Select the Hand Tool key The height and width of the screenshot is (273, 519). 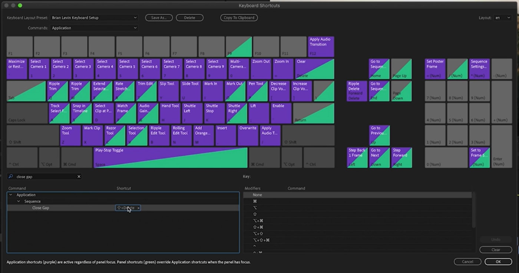(x=170, y=113)
